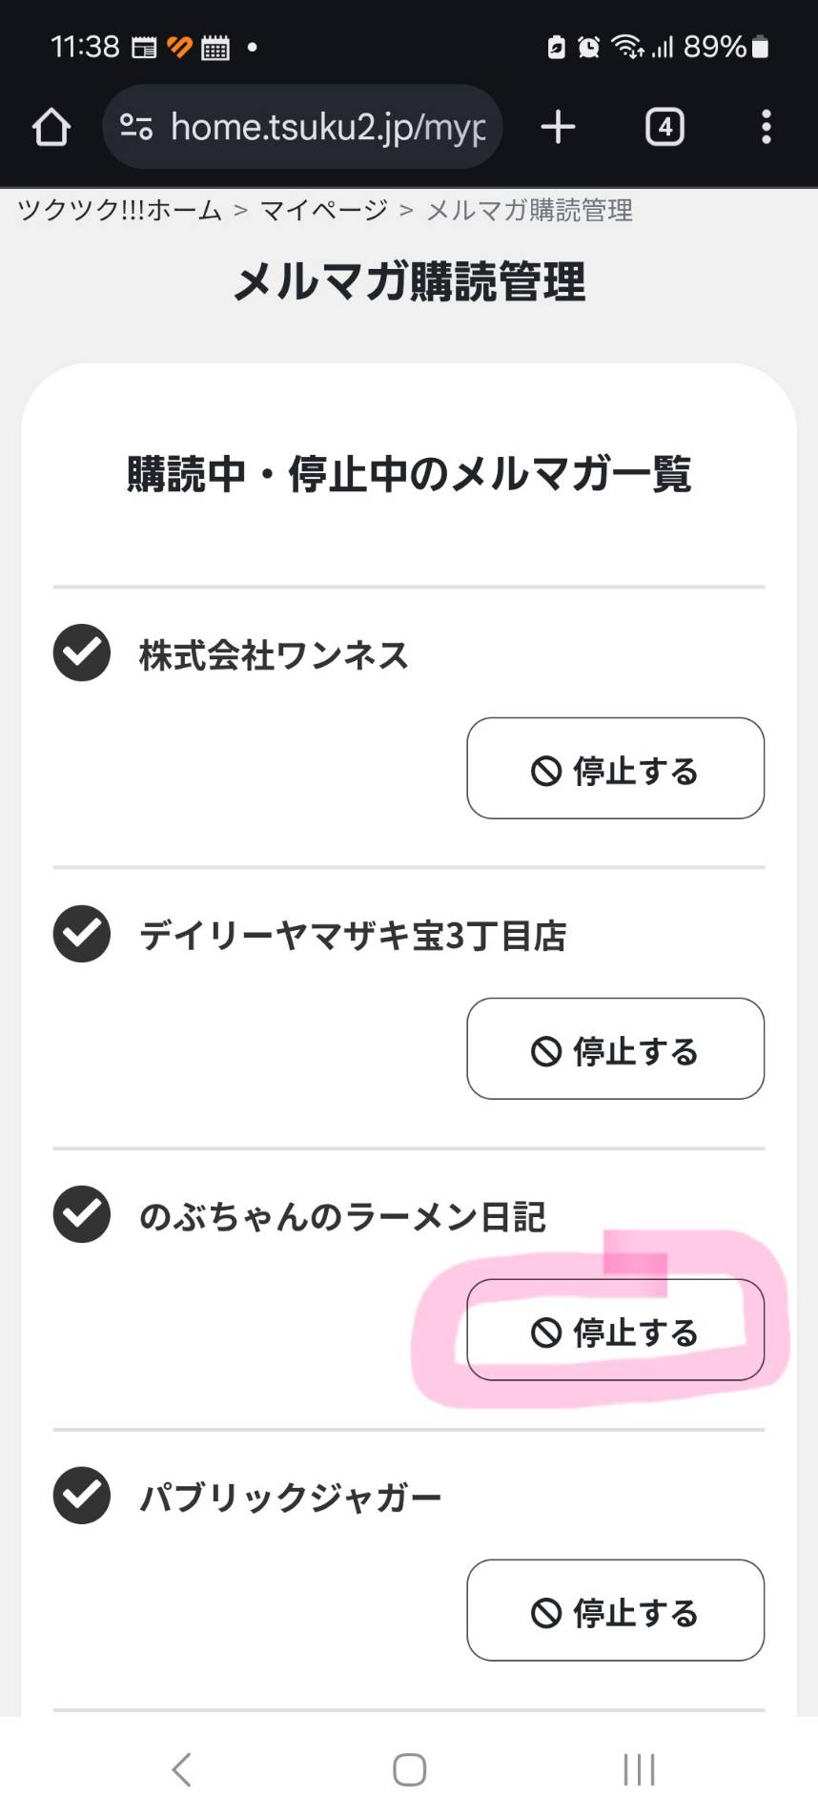818x1819 pixels.
Task: Toggle the 株式会社ワンネス checkmark
Action: [82, 653]
